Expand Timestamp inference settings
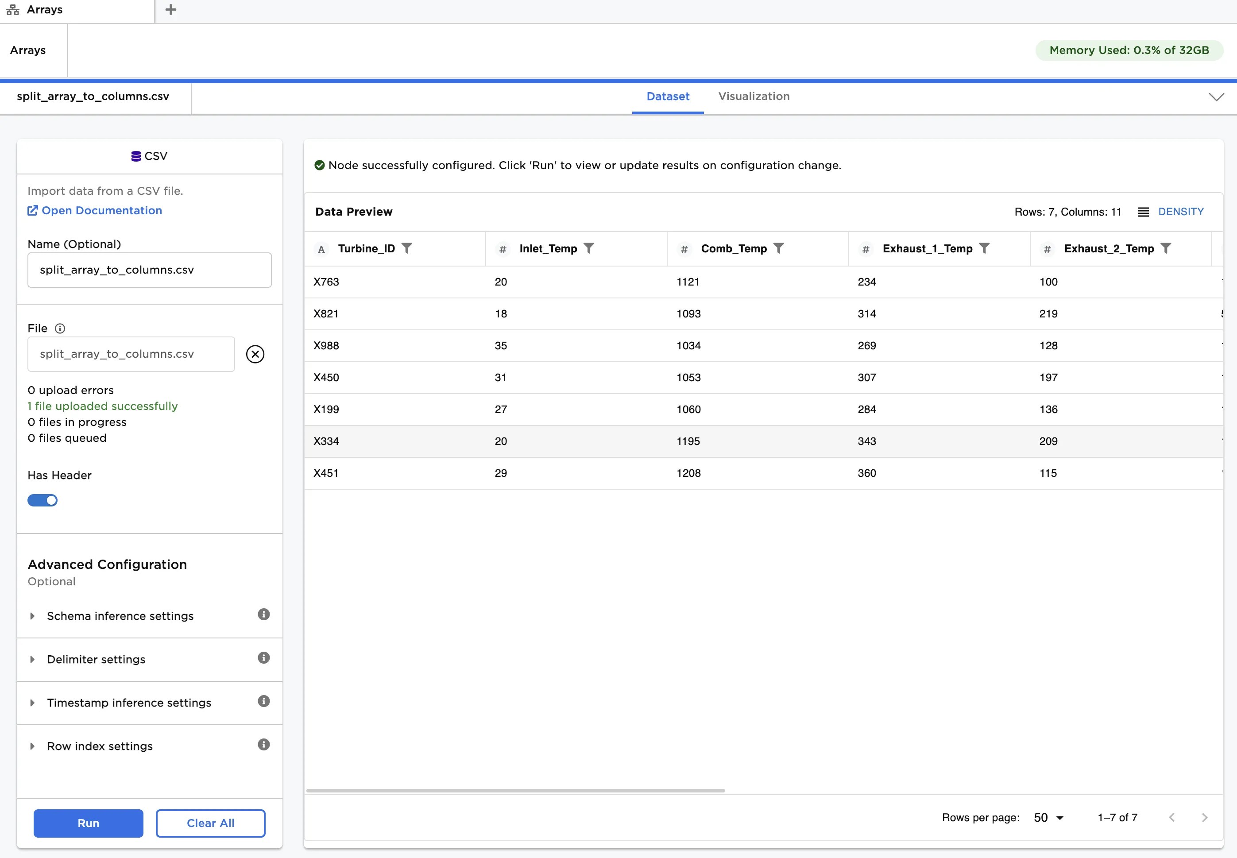This screenshot has height=858, width=1237. pos(128,703)
